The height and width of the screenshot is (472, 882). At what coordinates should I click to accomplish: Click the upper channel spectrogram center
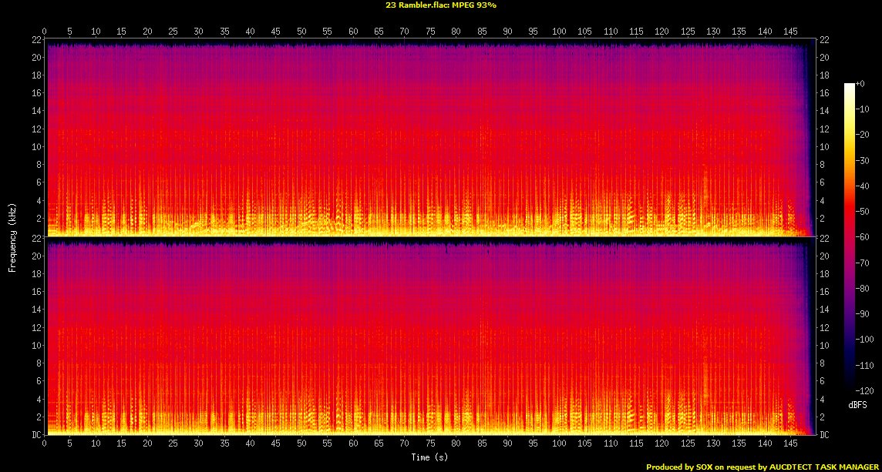click(429, 137)
